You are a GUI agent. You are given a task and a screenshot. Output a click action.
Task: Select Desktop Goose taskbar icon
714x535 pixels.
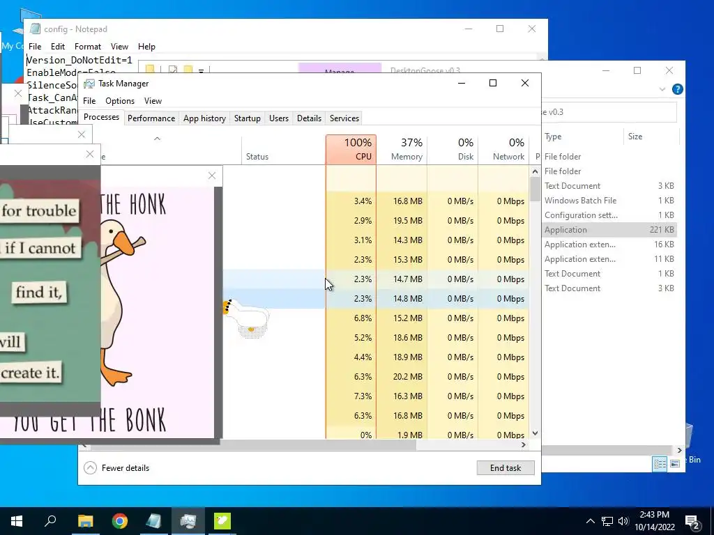[x=222, y=521]
